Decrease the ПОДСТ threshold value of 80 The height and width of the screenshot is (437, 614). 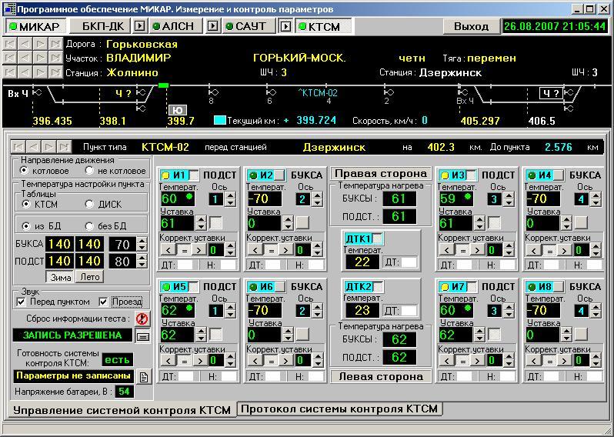tap(142, 265)
